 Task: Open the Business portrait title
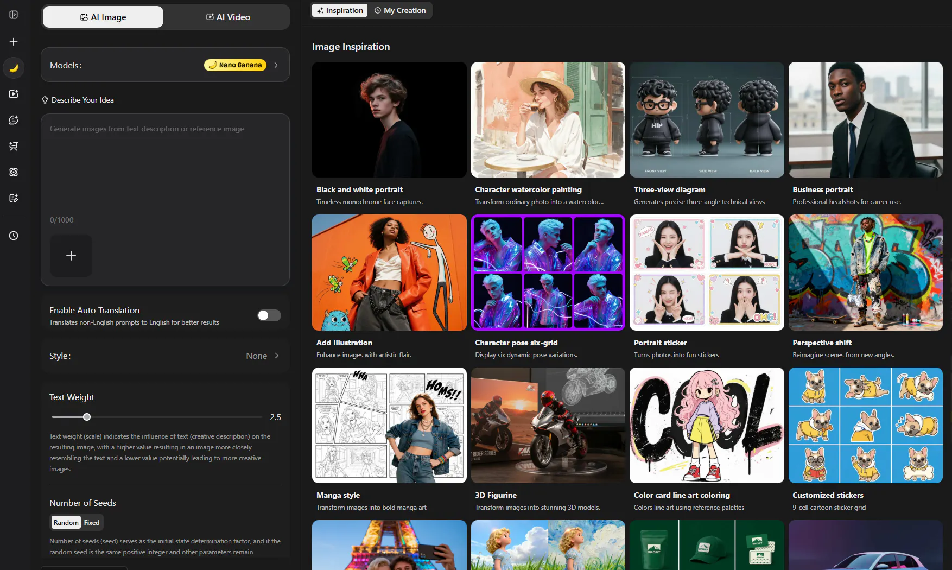[x=822, y=189]
